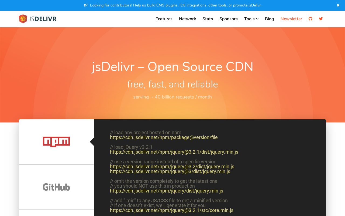Select the npm tab logo

point(56,142)
